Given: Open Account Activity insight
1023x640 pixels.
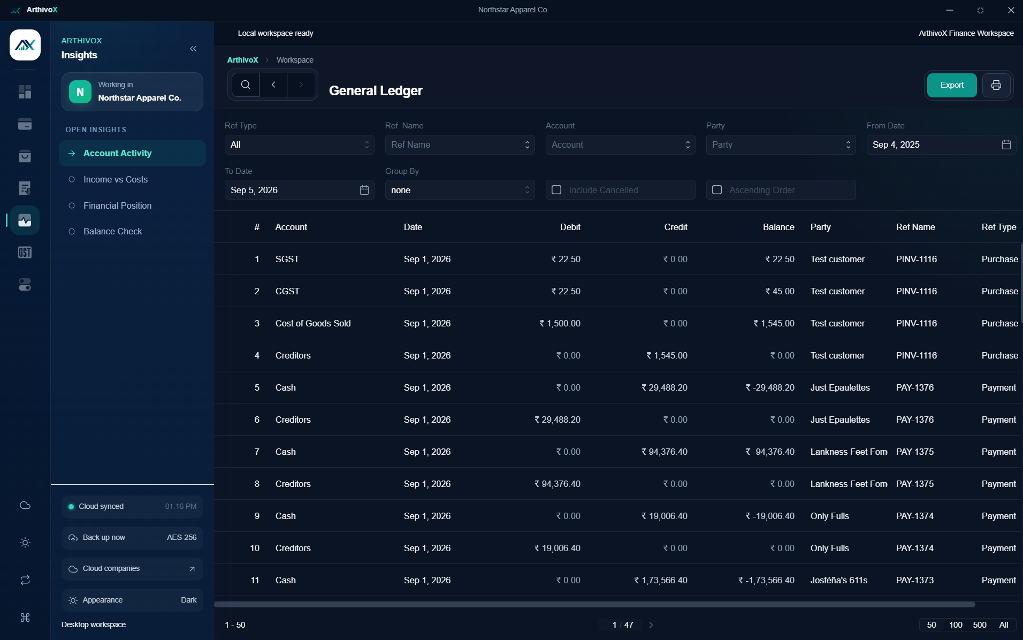Looking at the screenshot, I should click(x=132, y=153).
